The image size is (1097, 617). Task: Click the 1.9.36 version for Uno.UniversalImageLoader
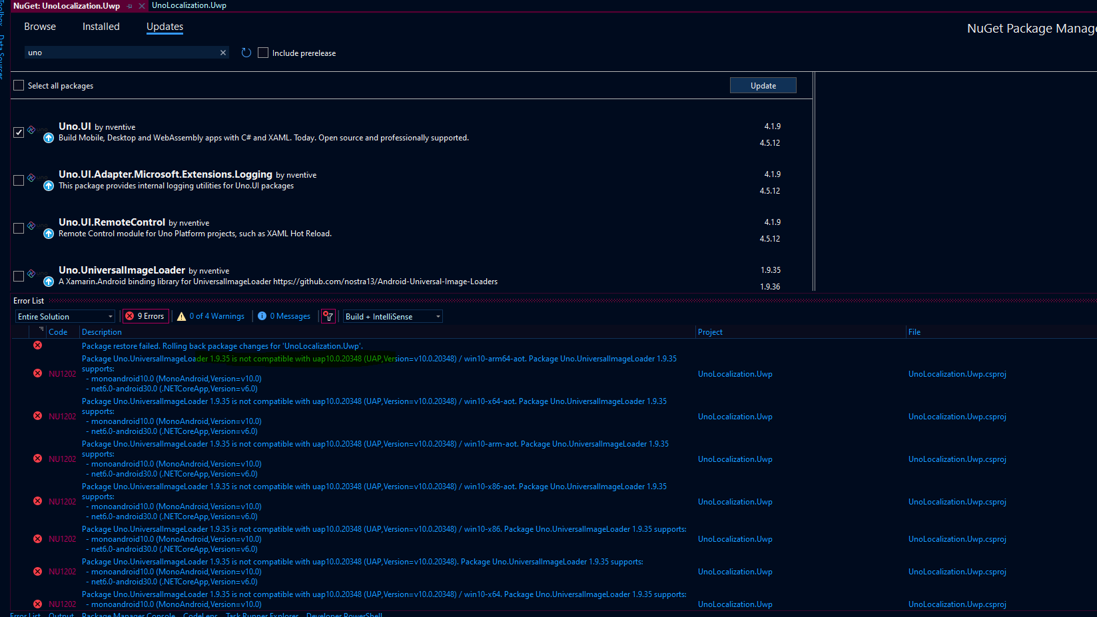point(770,287)
